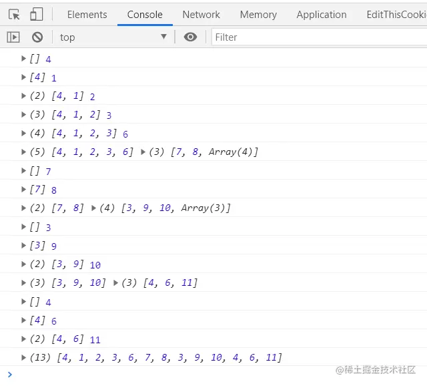Click the value 6 after [4, 1, 2, 3]
Viewport: 427px width, 386px height.
(125, 134)
